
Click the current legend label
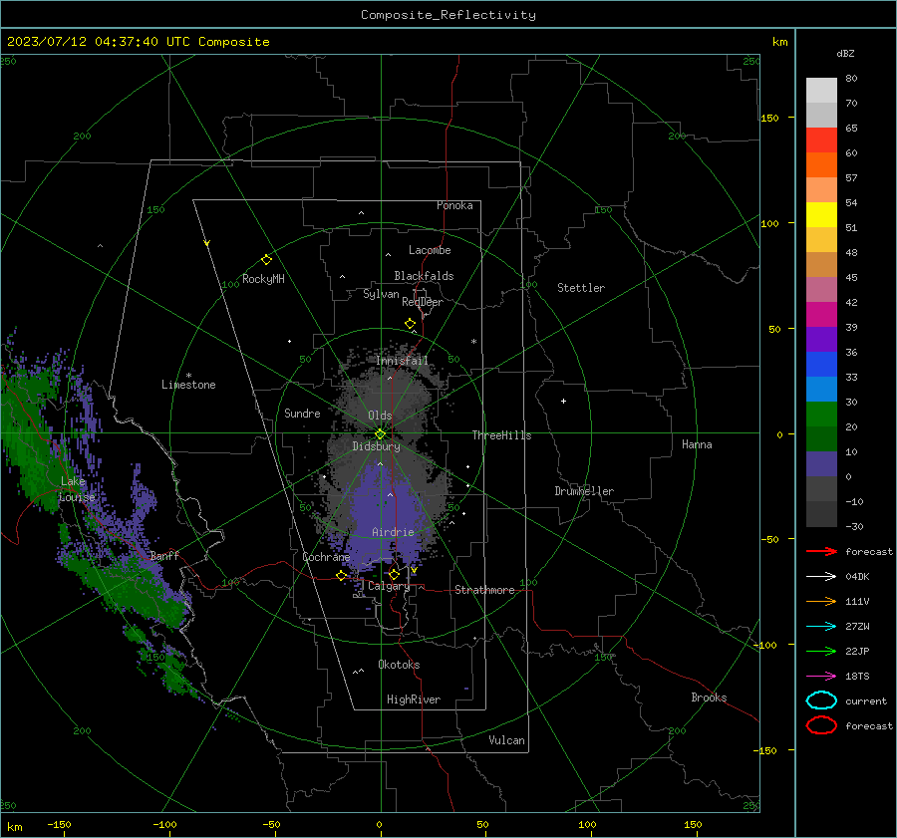(x=866, y=700)
